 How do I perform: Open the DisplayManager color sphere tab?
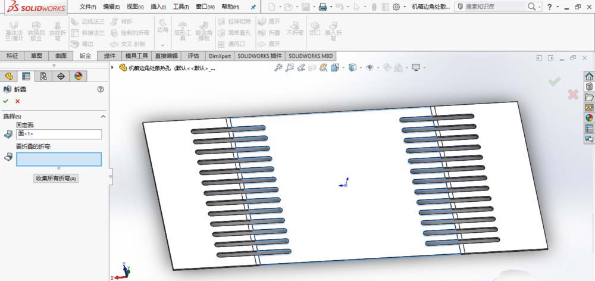[78, 76]
